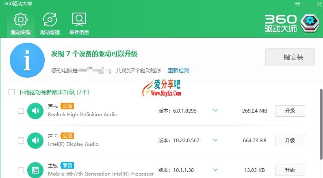Open the title bar dropdown menu icon
The image size is (323, 178).
(x=297, y=4)
